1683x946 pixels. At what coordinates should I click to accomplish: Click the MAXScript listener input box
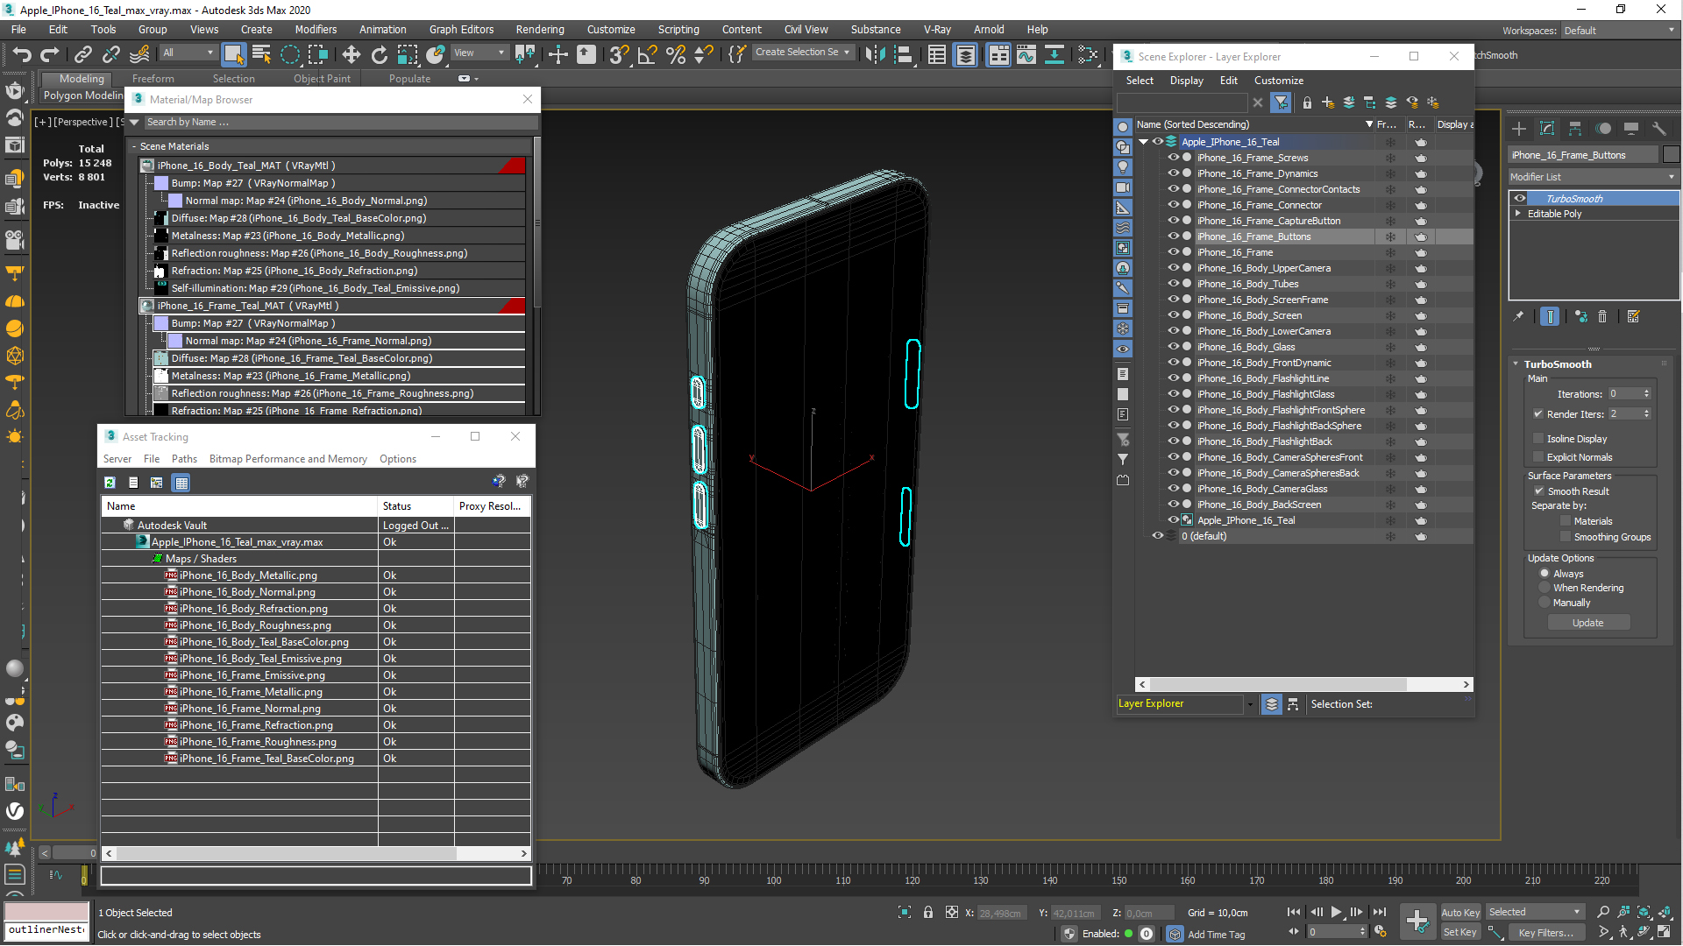tap(46, 930)
